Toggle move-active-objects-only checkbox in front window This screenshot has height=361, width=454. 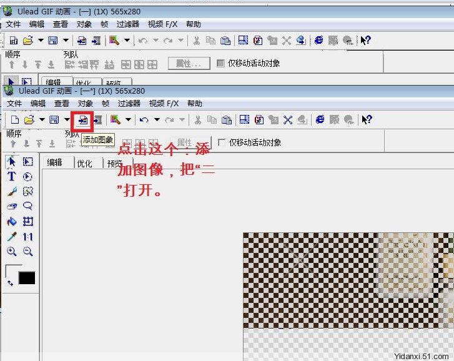[x=222, y=142]
